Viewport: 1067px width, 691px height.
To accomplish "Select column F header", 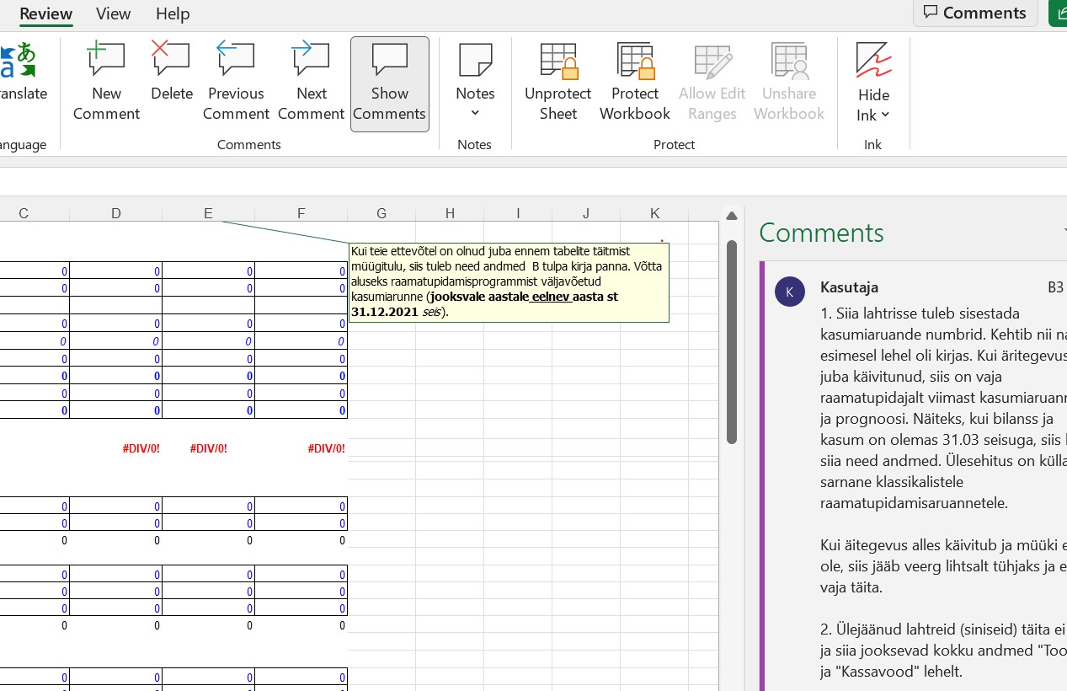I will point(301,213).
